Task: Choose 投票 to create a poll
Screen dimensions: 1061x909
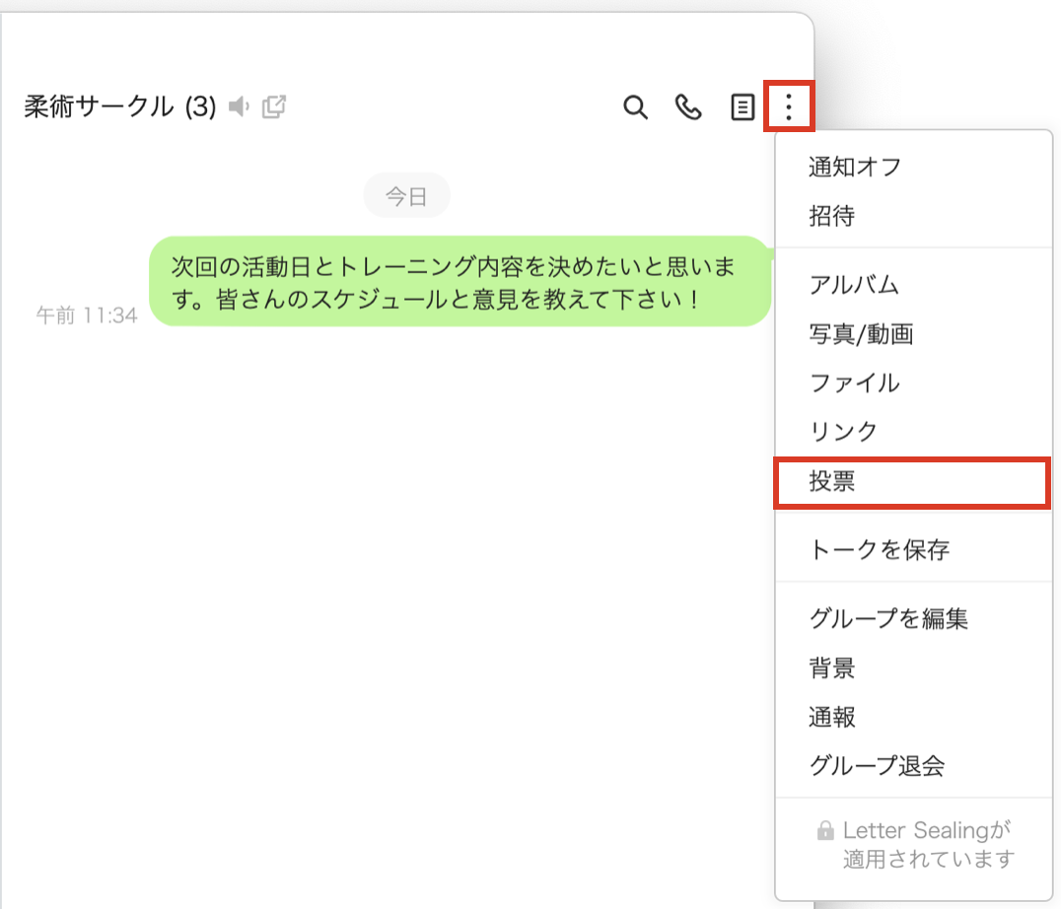Action: click(x=913, y=482)
